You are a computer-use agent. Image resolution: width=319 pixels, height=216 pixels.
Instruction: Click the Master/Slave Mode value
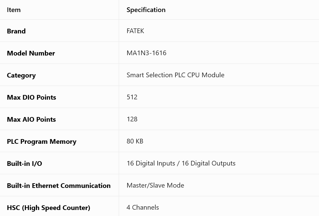pyautogui.click(x=155, y=185)
